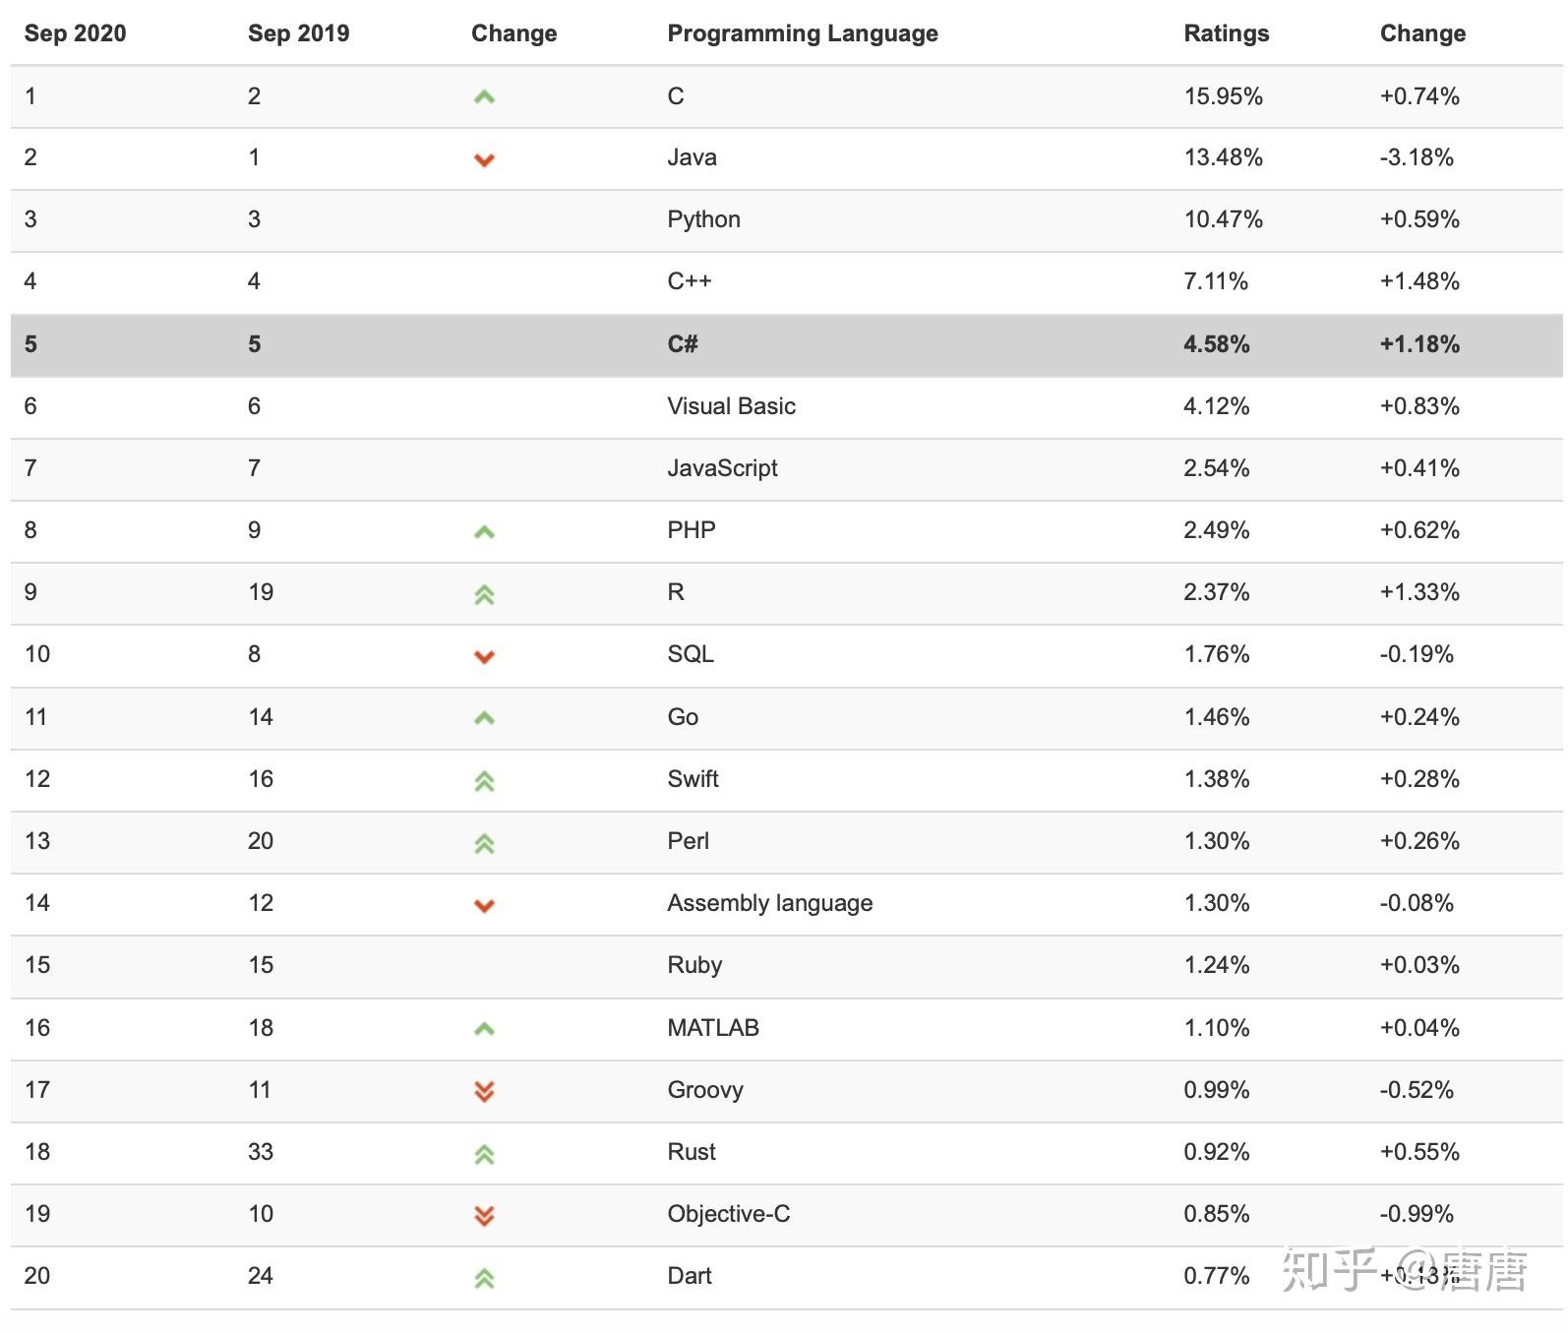Viewport: 1568px width, 1332px height.
Task: Click the double green up arrow for Swift
Action: [x=483, y=781]
